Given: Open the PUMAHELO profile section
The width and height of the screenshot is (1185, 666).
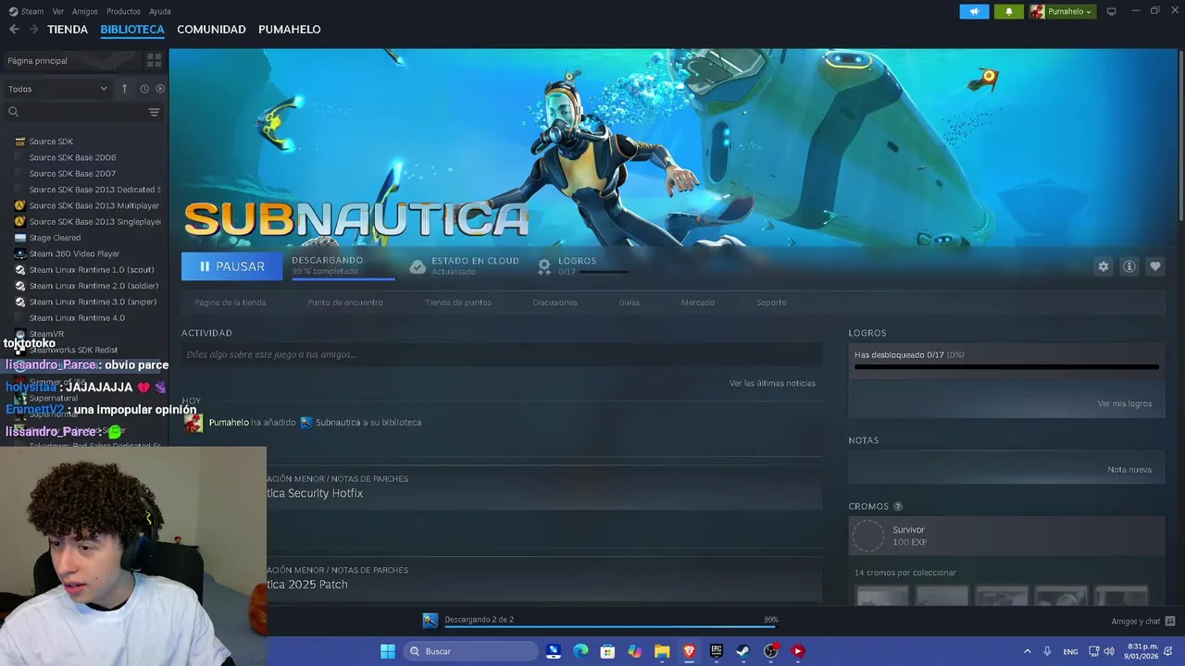Looking at the screenshot, I should (x=290, y=30).
